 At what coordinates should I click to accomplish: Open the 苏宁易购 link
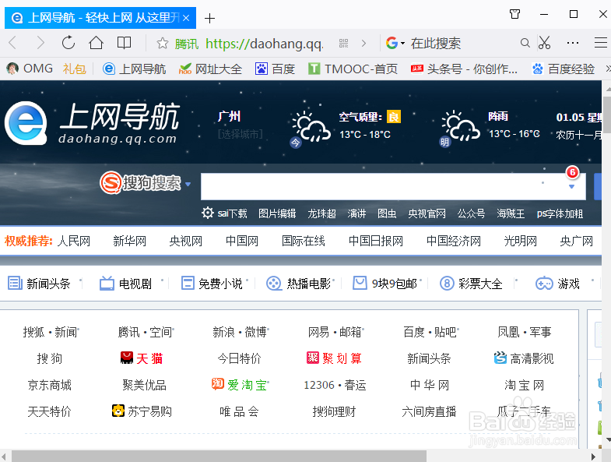(x=142, y=411)
